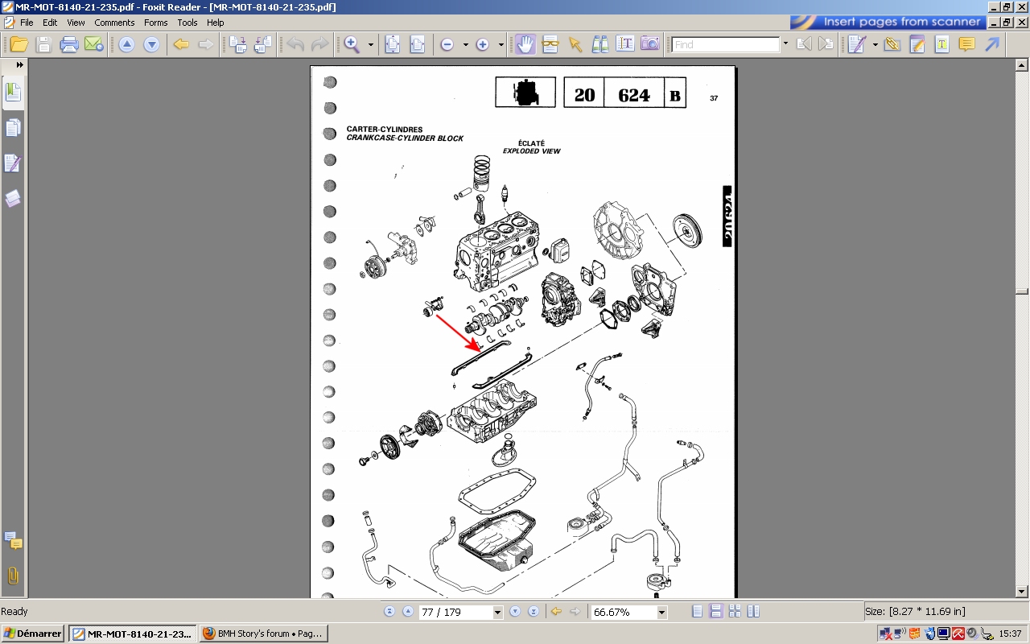Screen dimensions: 1030x644
Task: Expand the page number dropdown 77 / 179
Action: point(497,613)
